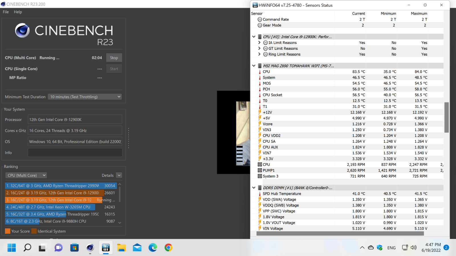Click the disabled Single Core Start button
Screen dimensions: 456x256
114,69
